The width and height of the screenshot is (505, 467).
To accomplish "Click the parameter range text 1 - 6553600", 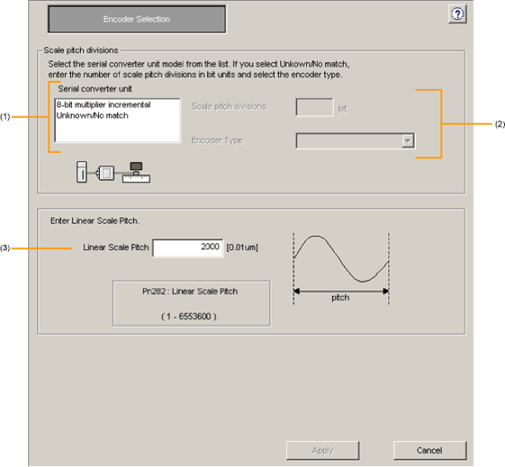I will pyautogui.click(x=188, y=316).
